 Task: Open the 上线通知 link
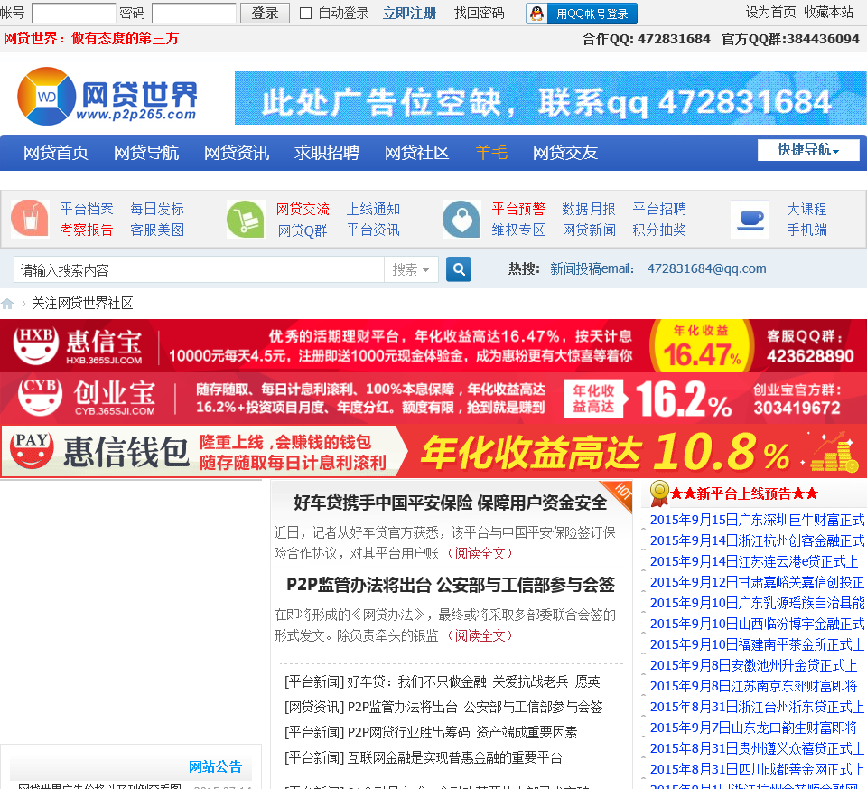click(373, 209)
